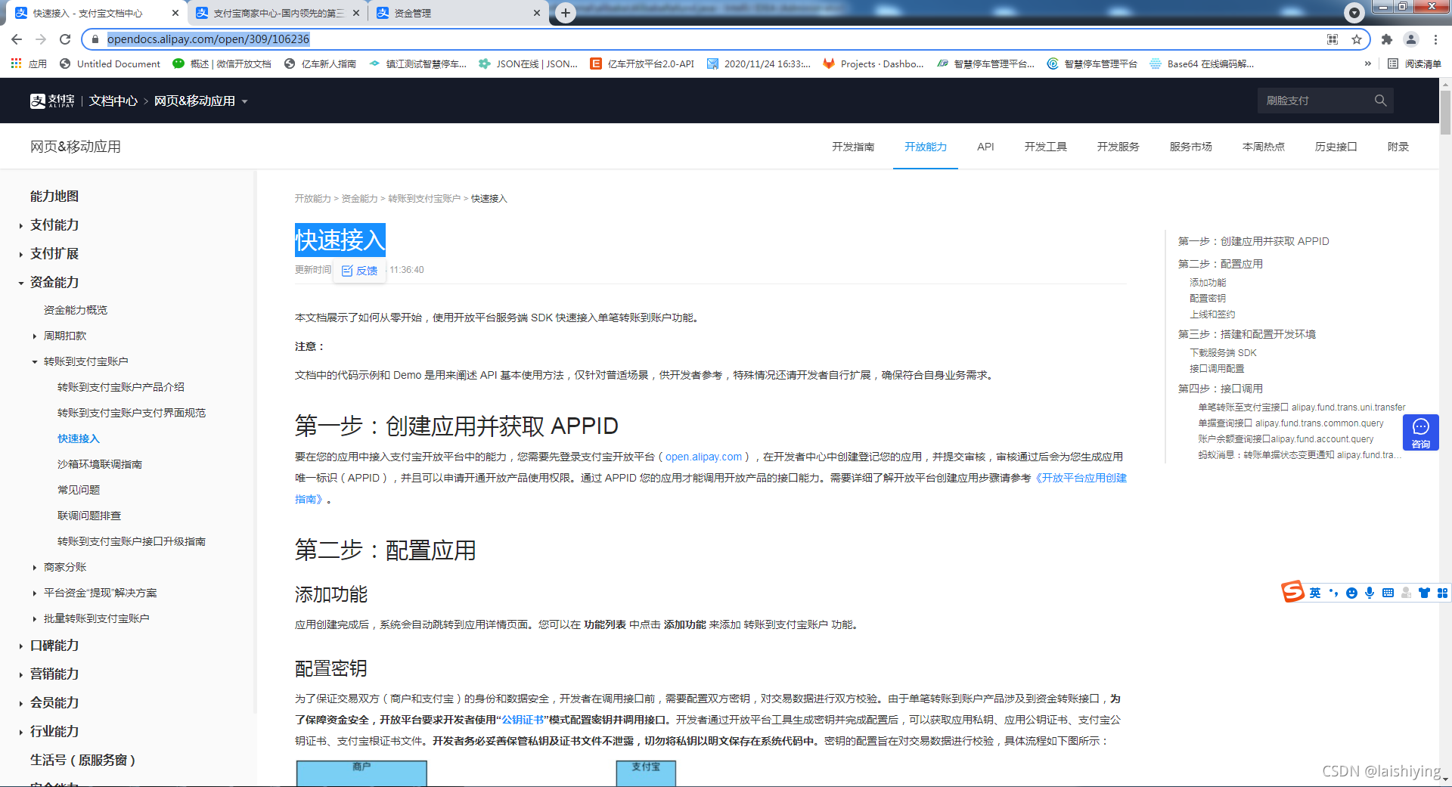Close the 支付宝商家中心 tab

[356, 13]
